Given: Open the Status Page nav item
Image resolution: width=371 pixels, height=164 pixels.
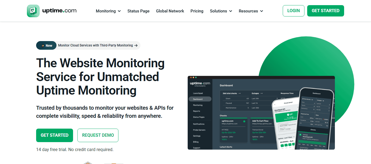Looking at the screenshot, I should [139, 11].
